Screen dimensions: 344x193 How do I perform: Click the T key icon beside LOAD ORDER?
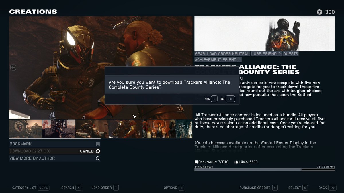[116, 188]
